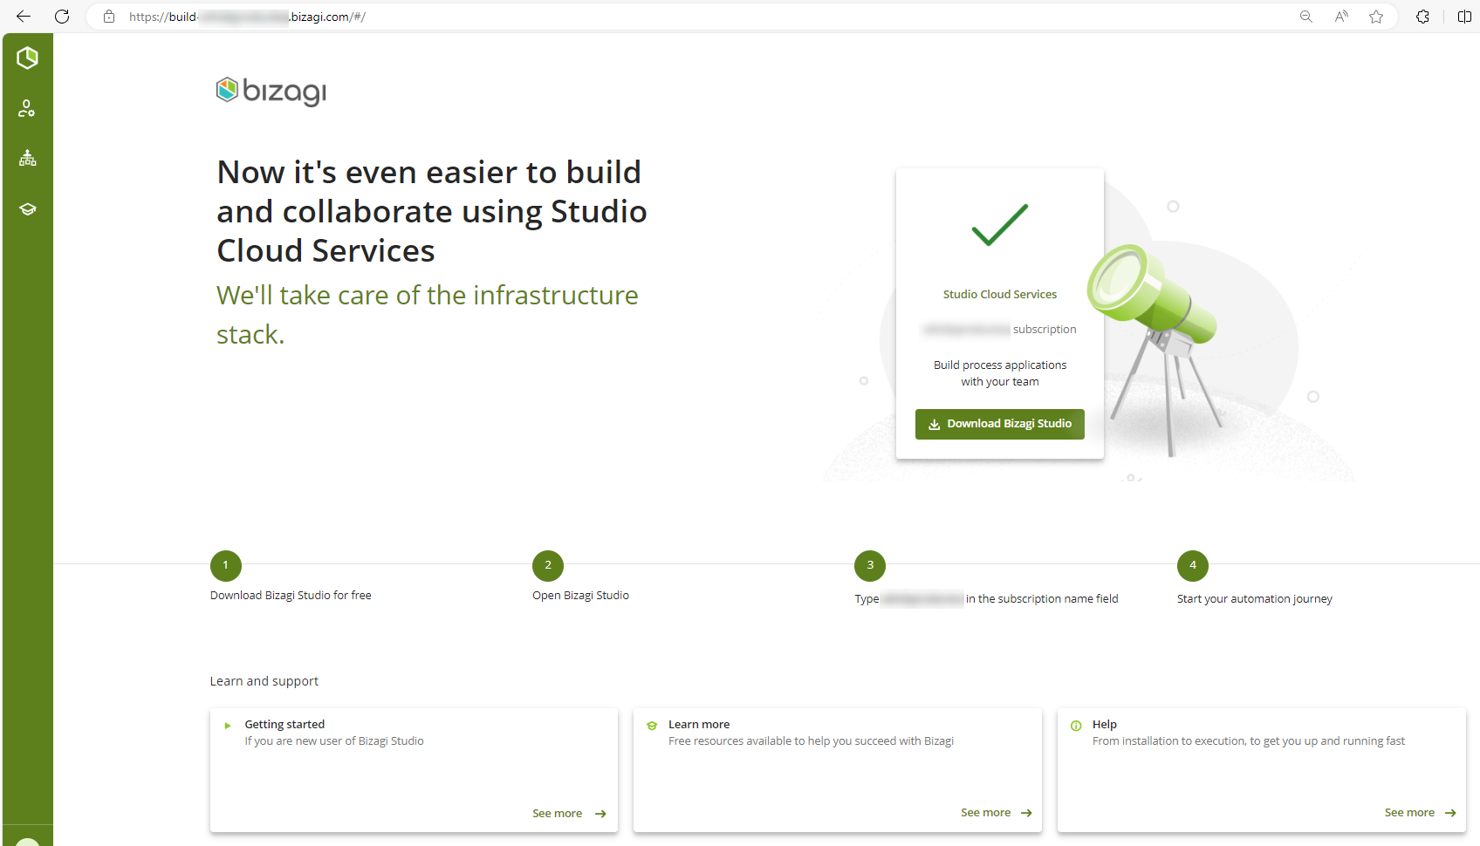Image resolution: width=1480 pixels, height=846 pixels.
Task: Open the organization hierarchy sidebar icon
Action: [27, 158]
